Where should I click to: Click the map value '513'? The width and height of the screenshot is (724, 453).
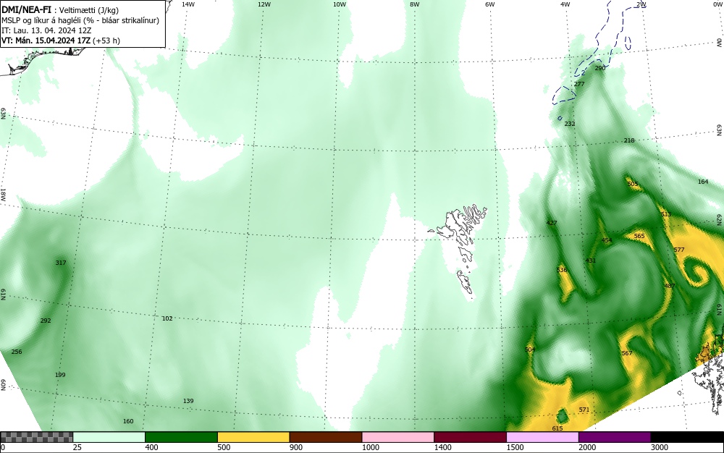click(x=666, y=214)
